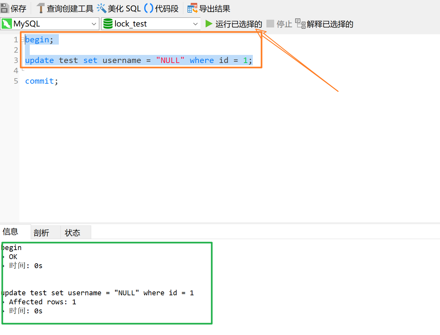
Task: Click the lock_test green database icon
Action: [108, 24]
